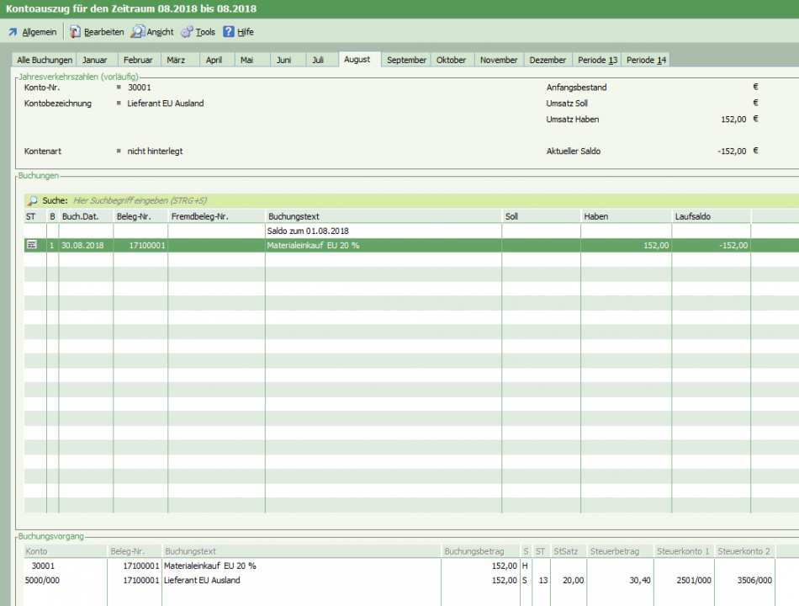Click the booking status icon in row 17100001

32,245
